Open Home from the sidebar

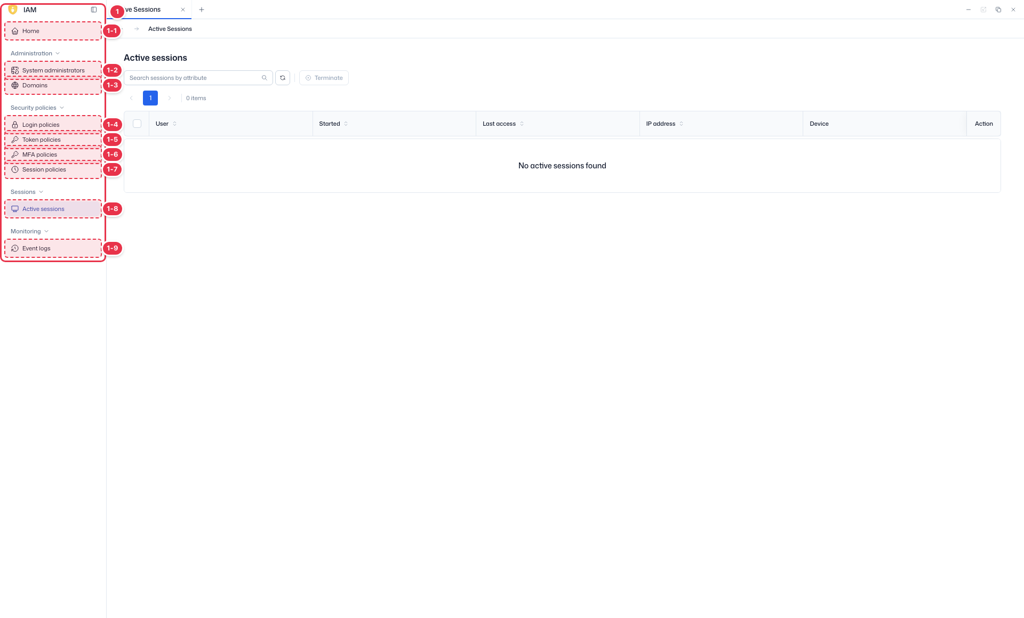tap(53, 31)
